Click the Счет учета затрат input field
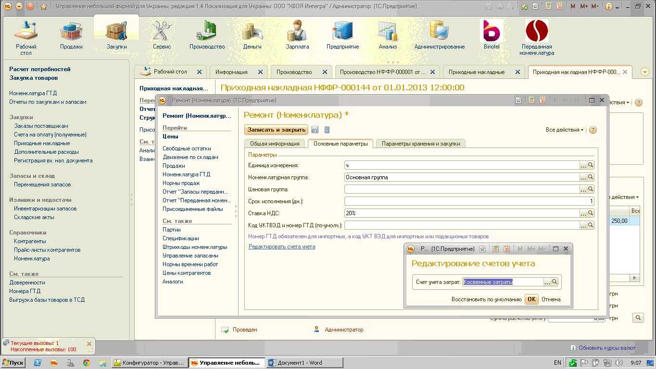The height and width of the screenshot is (369, 656). point(503,282)
